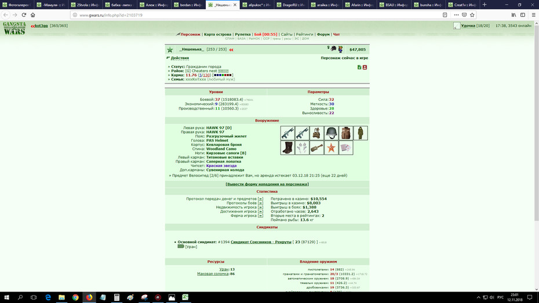
Task: Reload the page with browser refresh button
Action: (x=24, y=14)
